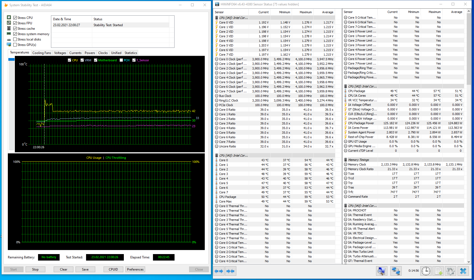
Task: Enable Stress local disks checkbox
Action: click(x=15, y=39)
